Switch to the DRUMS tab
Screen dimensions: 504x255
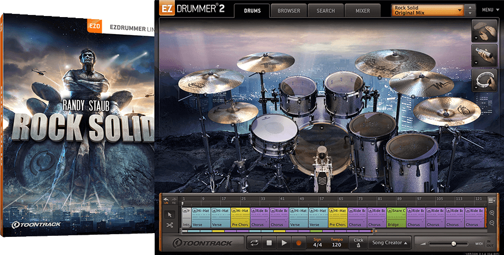[252, 11]
